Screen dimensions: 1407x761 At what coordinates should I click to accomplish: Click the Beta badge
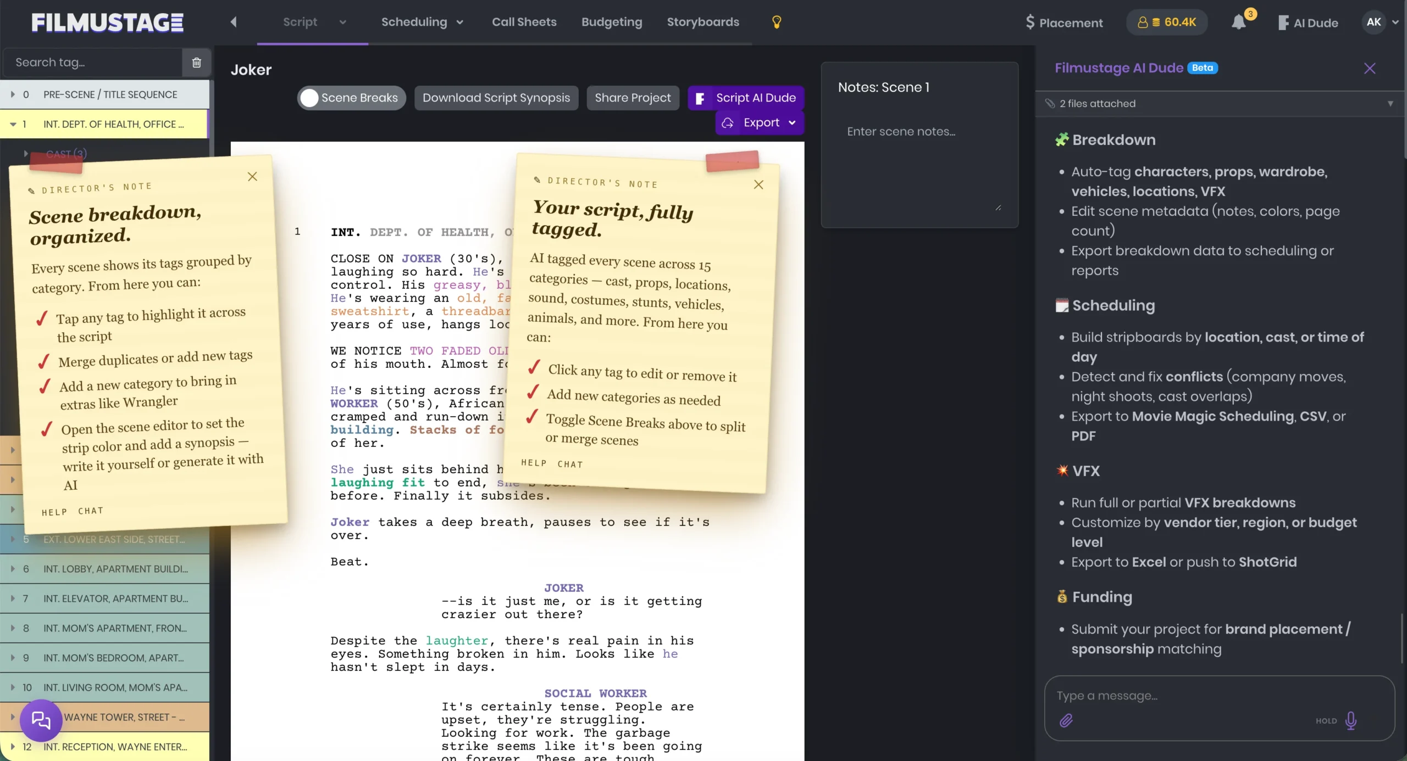(1203, 68)
